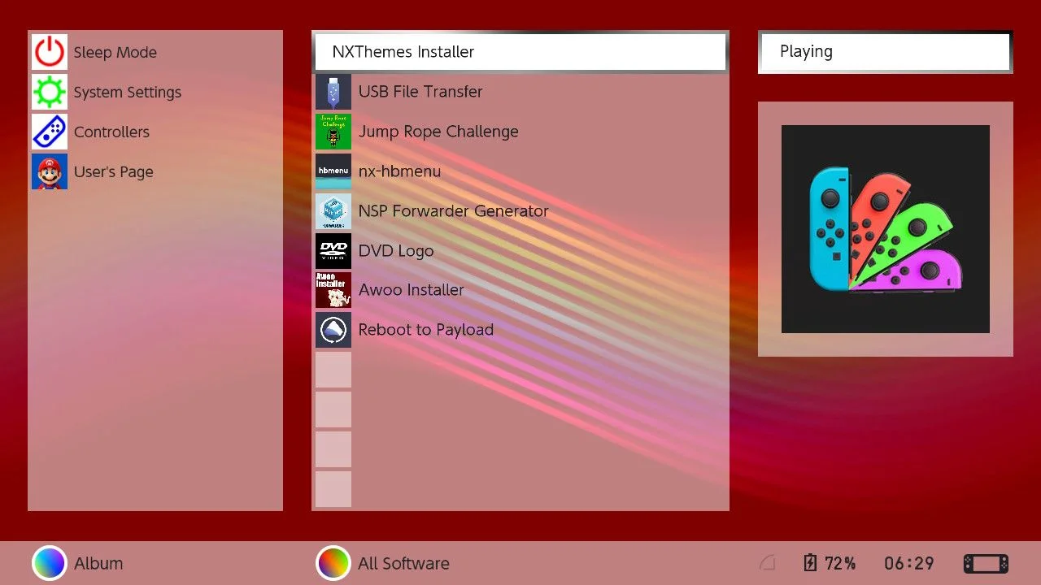The width and height of the screenshot is (1041, 585).
Task: Select the Reboot to Payload icon
Action: [333, 330]
